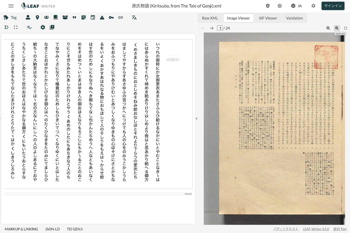Insert a link tag
The height and width of the screenshot is (233, 350).
point(120,17)
